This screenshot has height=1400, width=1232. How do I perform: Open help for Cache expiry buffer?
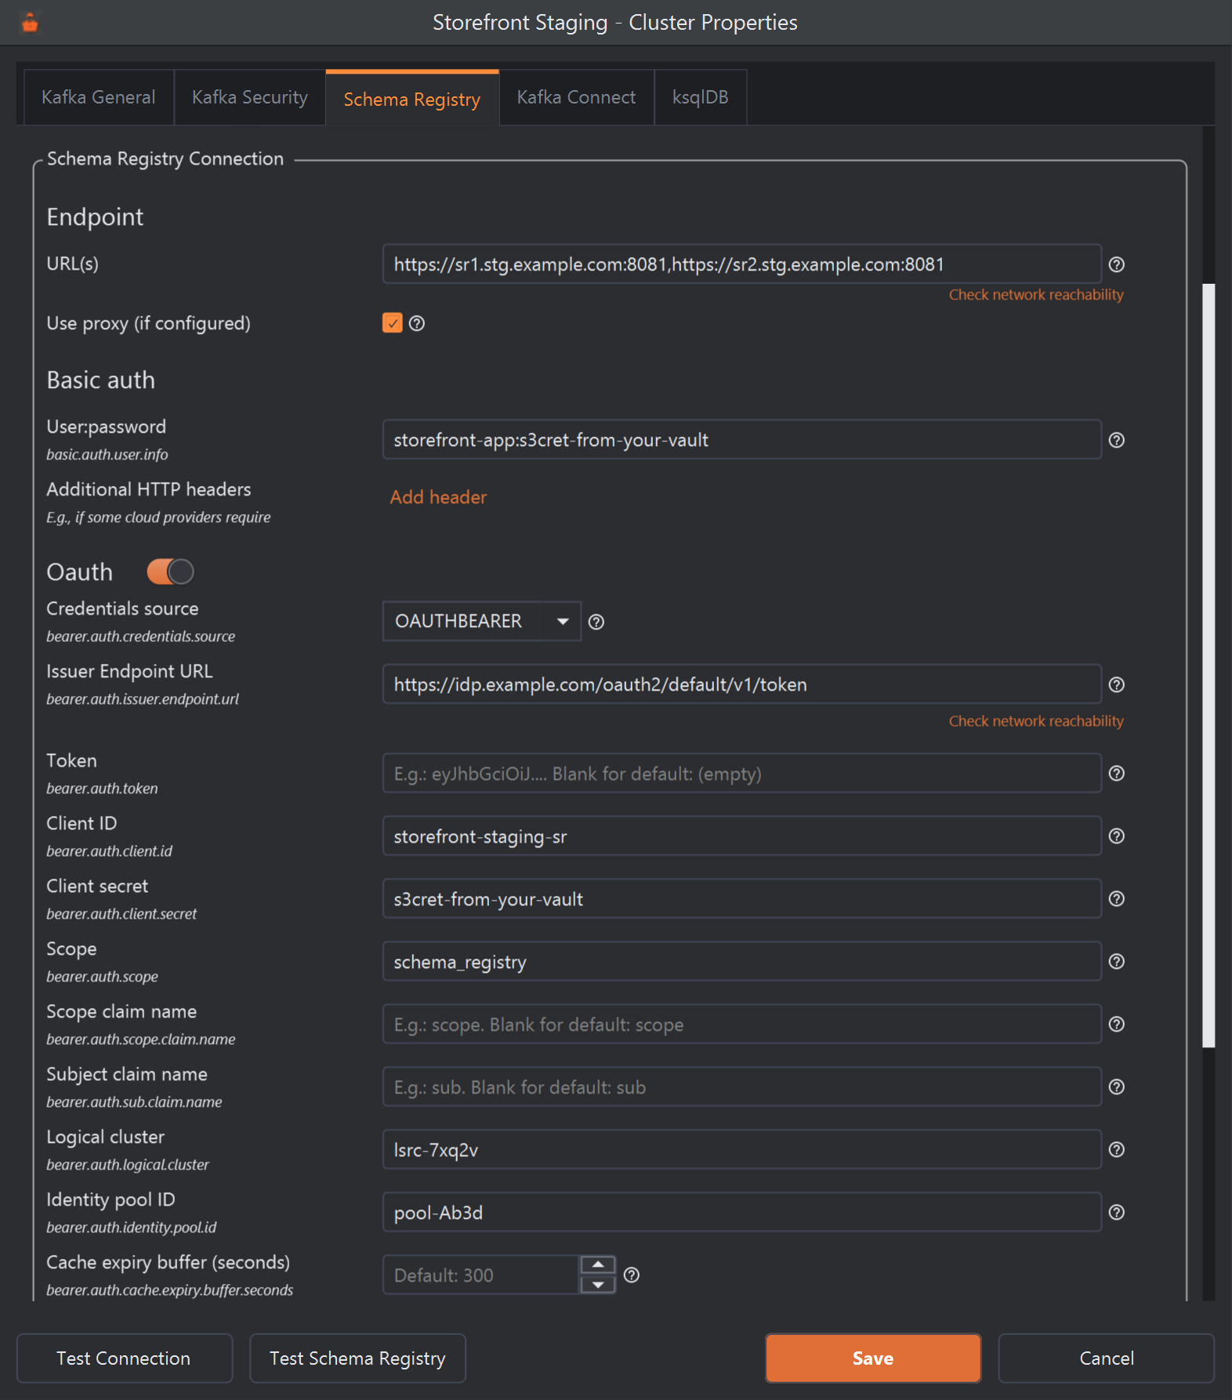click(632, 1275)
